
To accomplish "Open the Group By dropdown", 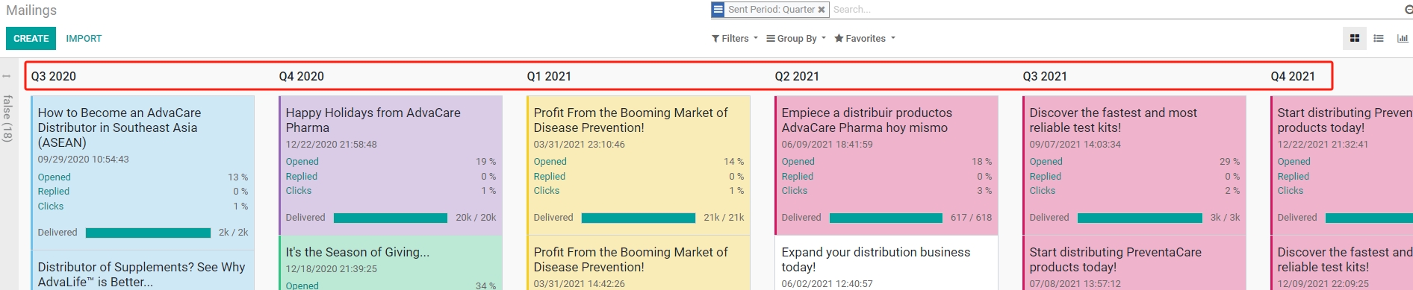I will pos(796,38).
